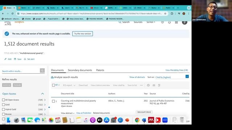232x130 pixels.
Task: Check the Gold open access filter
Action: [x=3, y=105]
